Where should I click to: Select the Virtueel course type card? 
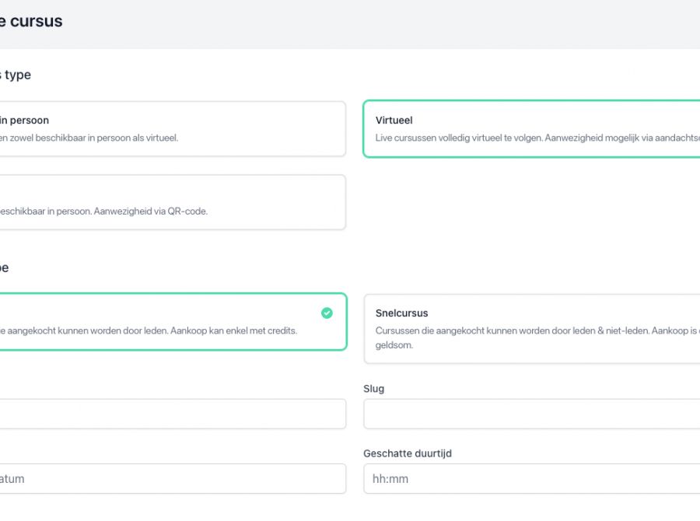(531, 129)
